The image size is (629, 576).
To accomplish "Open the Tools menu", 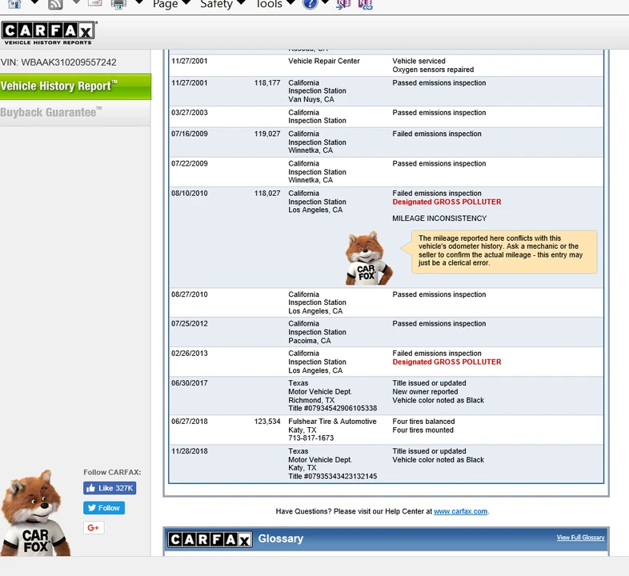I will pos(275,5).
